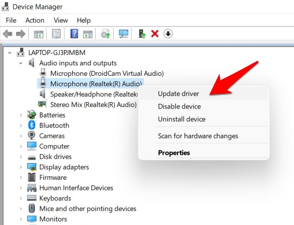
Task: Expand the Batteries category
Action: [21, 115]
